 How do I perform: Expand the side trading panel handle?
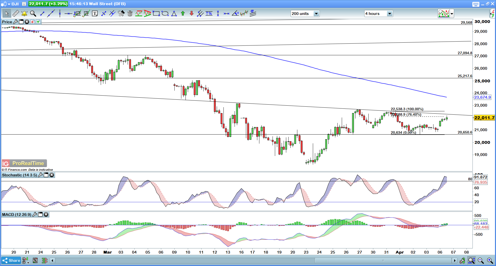[492, 13]
